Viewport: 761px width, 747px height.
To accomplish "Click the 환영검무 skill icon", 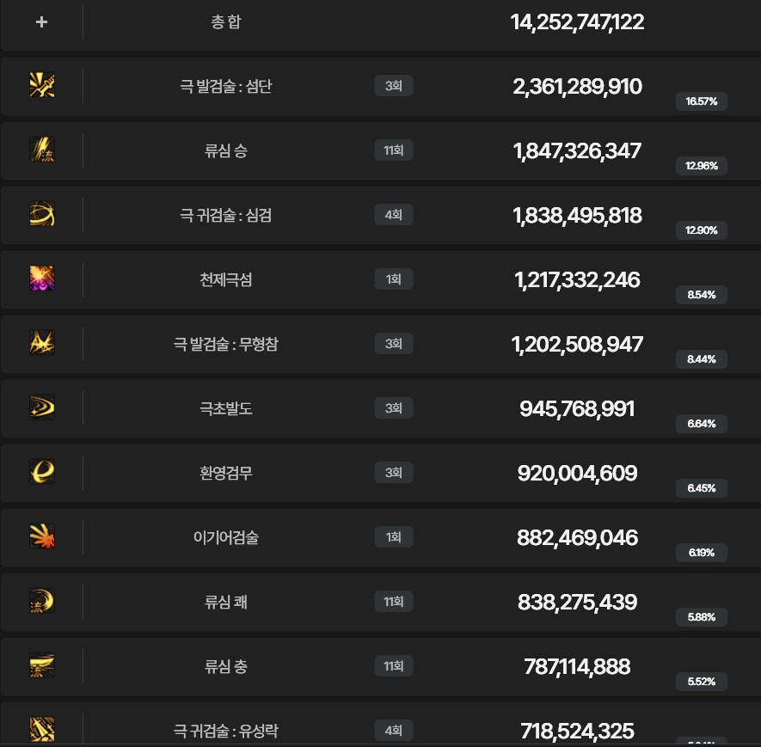I will 42,473.
